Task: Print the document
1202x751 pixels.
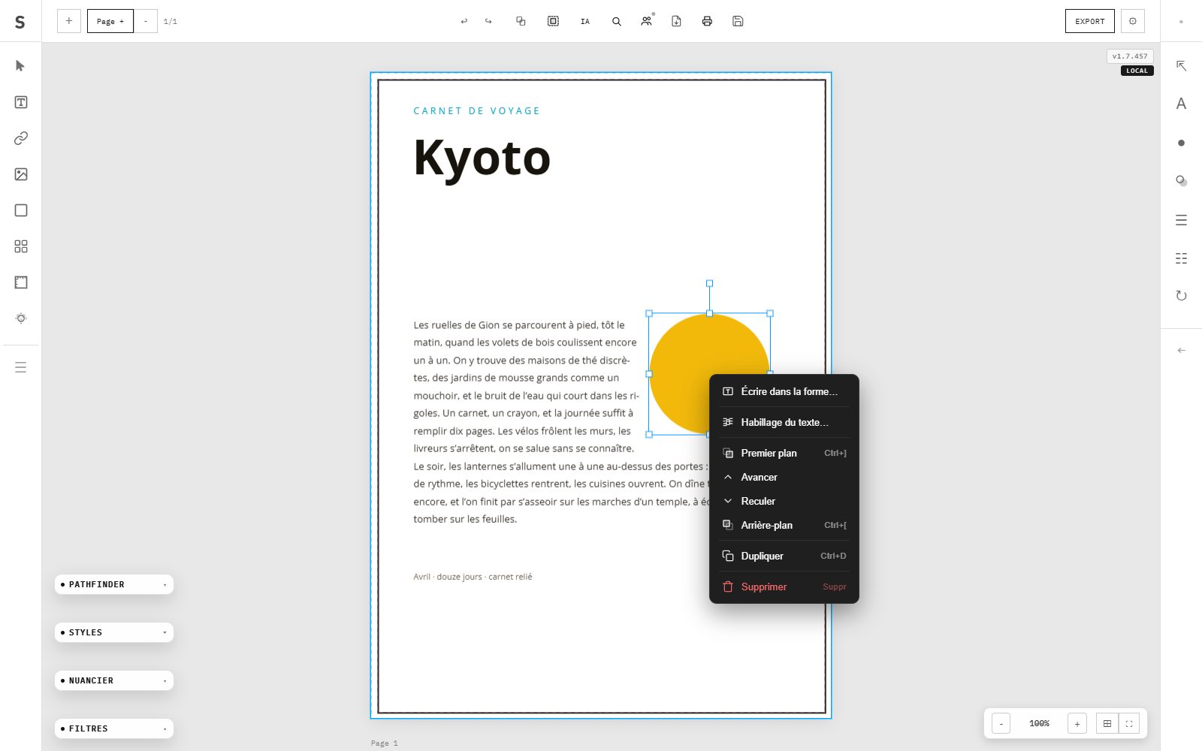Action: (707, 21)
